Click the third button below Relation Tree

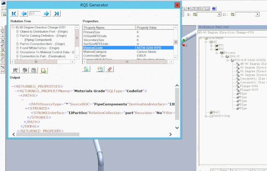pos(34,70)
